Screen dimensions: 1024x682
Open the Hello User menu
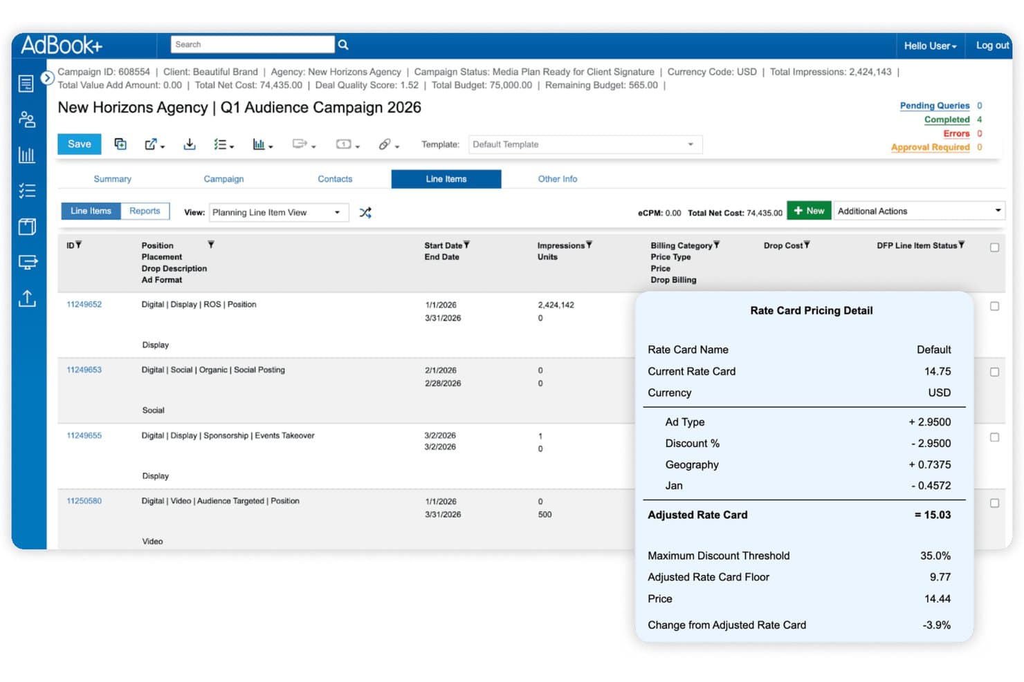930,46
